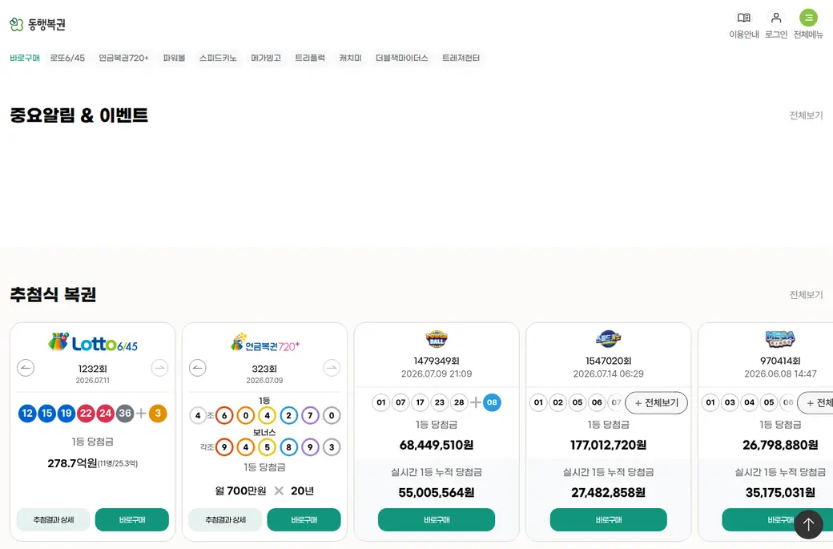This screenshot has width=833, height=549.
Task: Open the green 전체메뉴 hamburger icon
Action: pyautogui.click(x=808, y=18)
